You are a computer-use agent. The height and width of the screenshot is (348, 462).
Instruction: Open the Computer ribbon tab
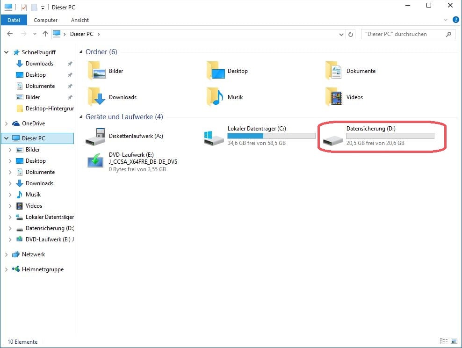[x=45, y=20]
